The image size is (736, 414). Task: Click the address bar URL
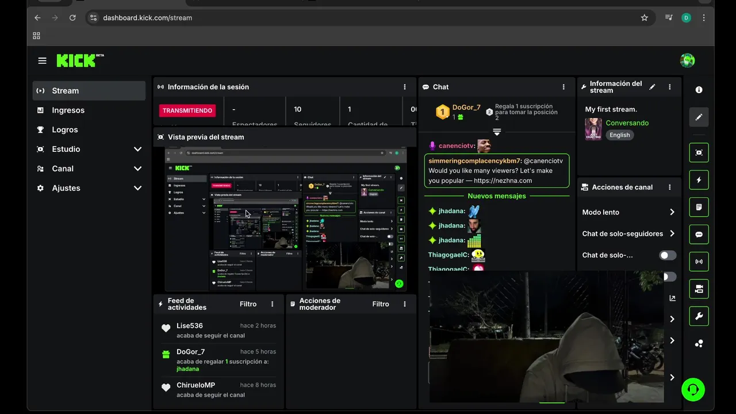(x=148, y=18)
